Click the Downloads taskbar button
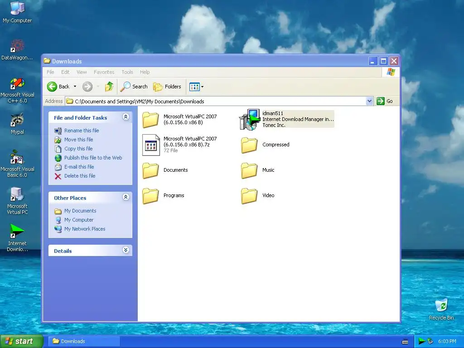The width and height of the screenshot is (464, 348). click(x=84, y=342)
